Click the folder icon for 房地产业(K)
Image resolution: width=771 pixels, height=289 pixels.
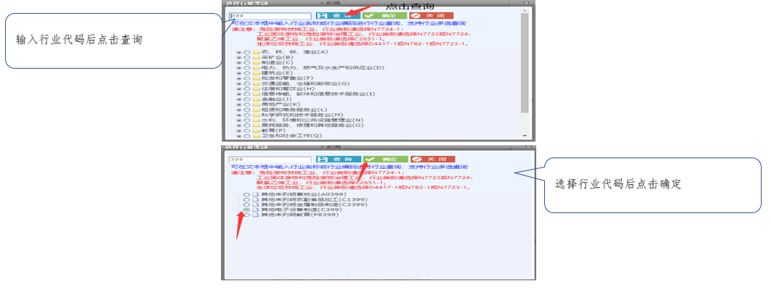[x=256, y=104]
